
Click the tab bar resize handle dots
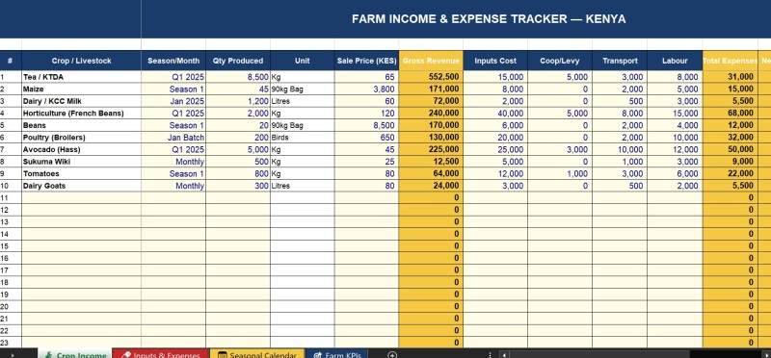coord(490,354)
